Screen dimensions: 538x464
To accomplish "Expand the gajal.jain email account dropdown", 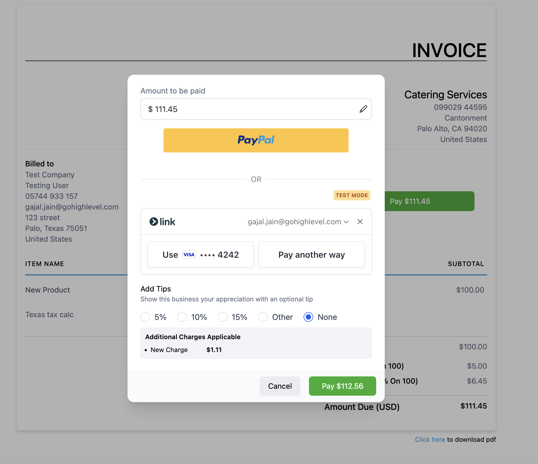I will (298, 222).
